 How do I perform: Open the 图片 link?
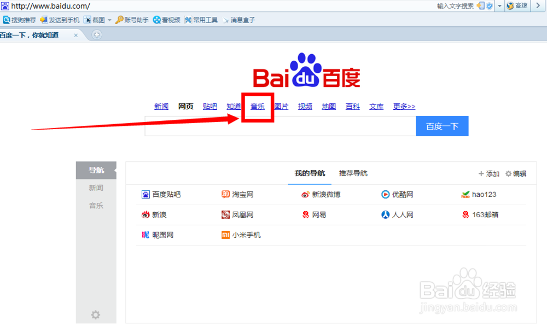(x=281, y=106)
